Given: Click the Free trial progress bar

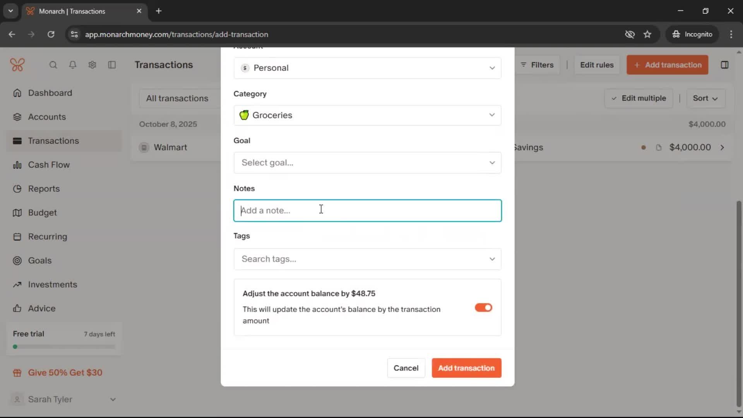Looking at the screenshot, I should 64,347.
